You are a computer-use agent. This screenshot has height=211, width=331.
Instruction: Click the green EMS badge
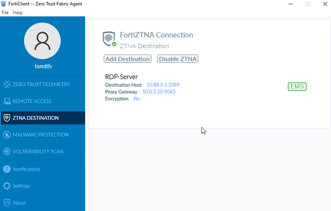coord(297,87)
